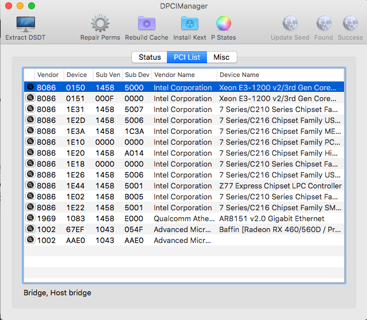This screenshot has width=367, height=320.
Task: Click the Rebuild Cache folder icon
Action: pos(147,23)
